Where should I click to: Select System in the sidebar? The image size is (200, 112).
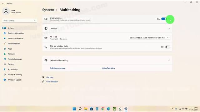tap(19, 28)
